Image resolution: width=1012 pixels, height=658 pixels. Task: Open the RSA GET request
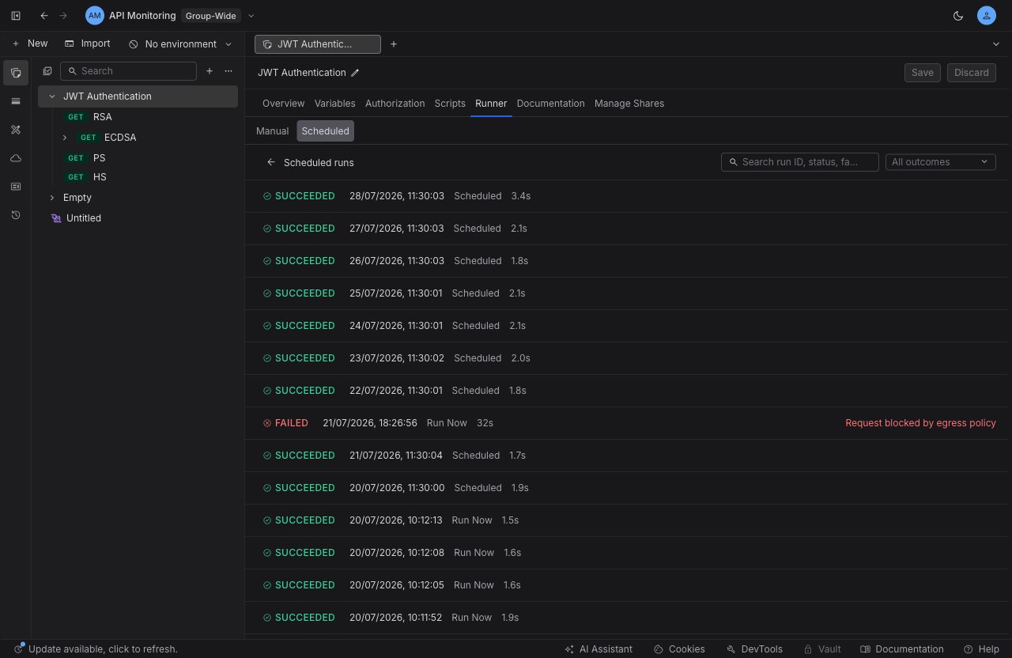tap(138, 117)
